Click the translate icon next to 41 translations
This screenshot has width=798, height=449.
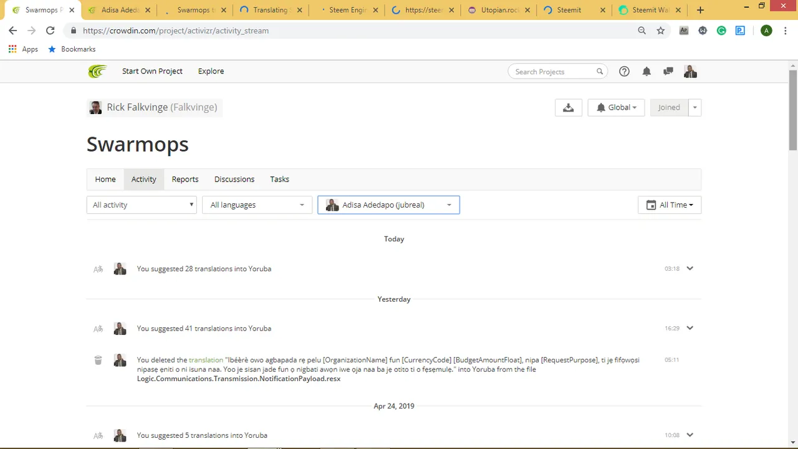coord(98,329)
